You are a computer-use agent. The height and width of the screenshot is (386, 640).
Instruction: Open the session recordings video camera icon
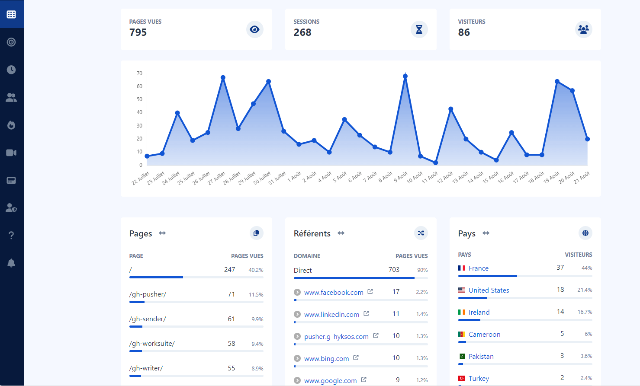coord(11,153)
